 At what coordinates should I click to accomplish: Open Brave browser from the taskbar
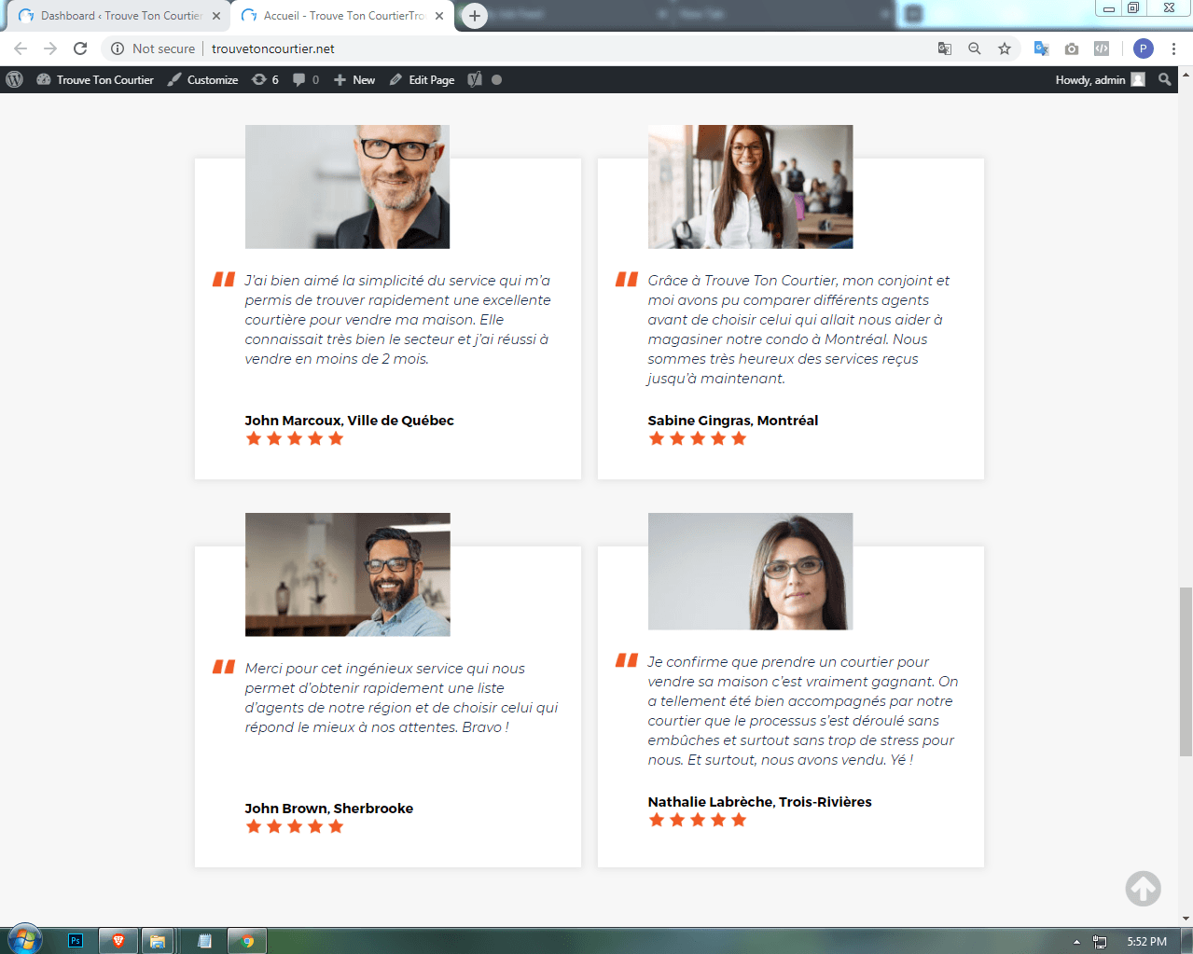point(118,941)
